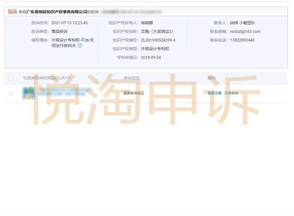Select the patent application date 2019-09-24
Image resolution: width=294 pixels, height=216 pixels.
pos(151,57)
